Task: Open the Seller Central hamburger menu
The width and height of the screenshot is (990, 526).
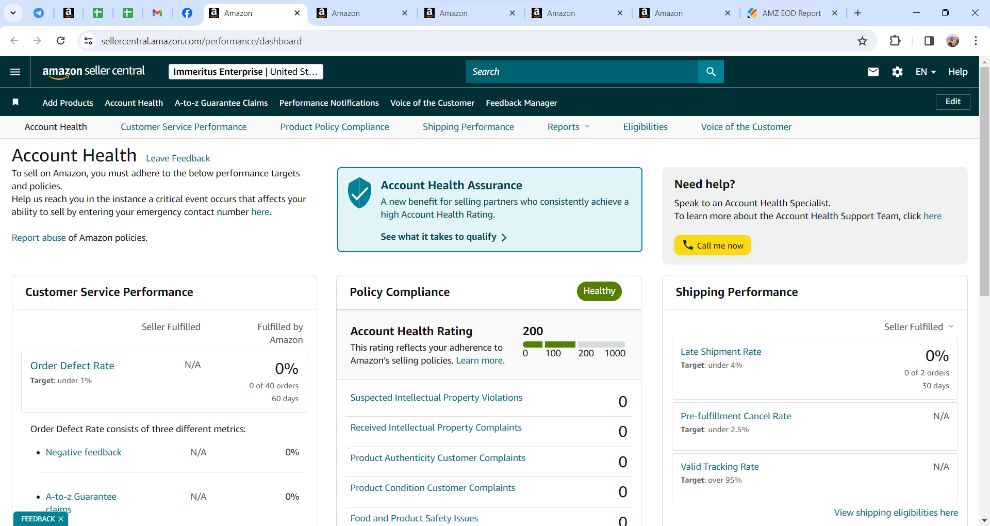Action: pyautogui.click(x=15, y=72)
